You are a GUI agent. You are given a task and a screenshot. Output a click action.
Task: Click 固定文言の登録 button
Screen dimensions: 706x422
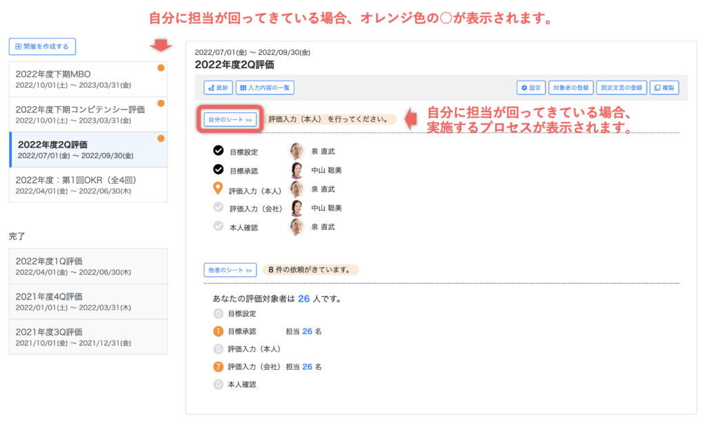click(621, 88)
